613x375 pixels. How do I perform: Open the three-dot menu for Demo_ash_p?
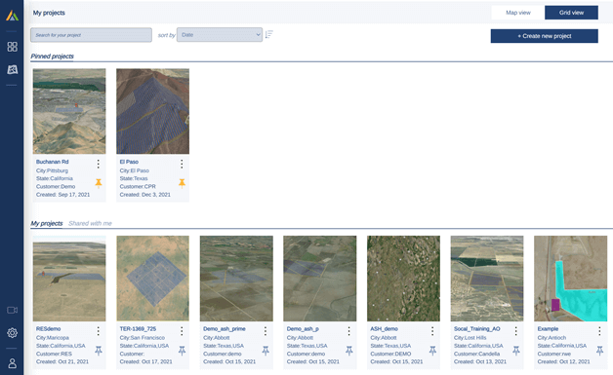tap(349, 331)
